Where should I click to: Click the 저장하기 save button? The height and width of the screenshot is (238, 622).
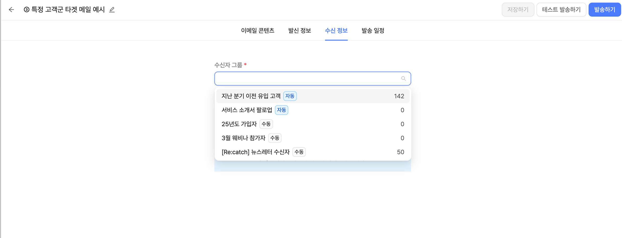(x=518, y=10)
